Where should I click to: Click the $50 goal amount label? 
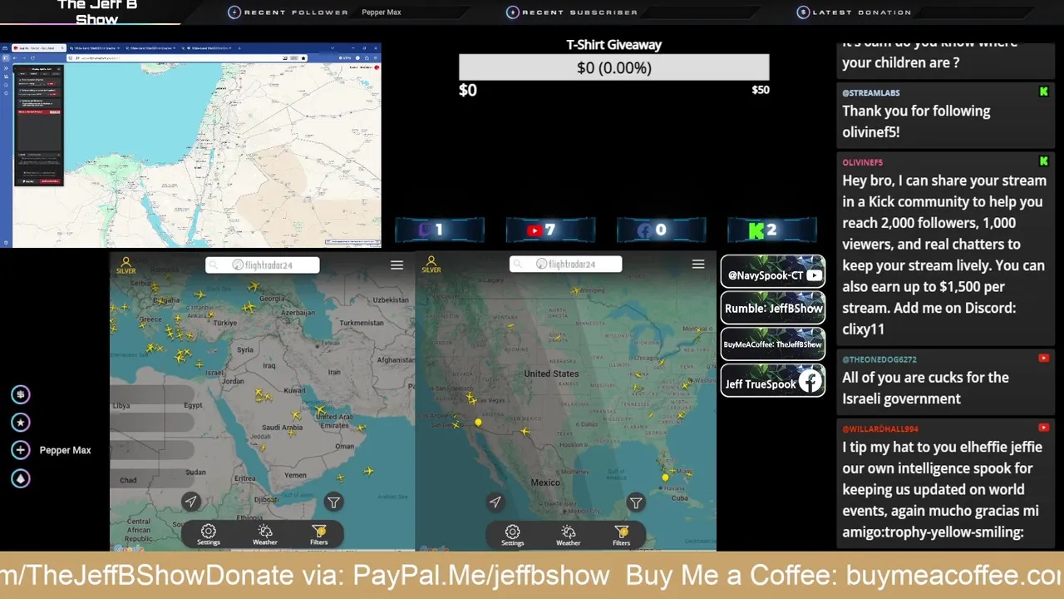761,90
